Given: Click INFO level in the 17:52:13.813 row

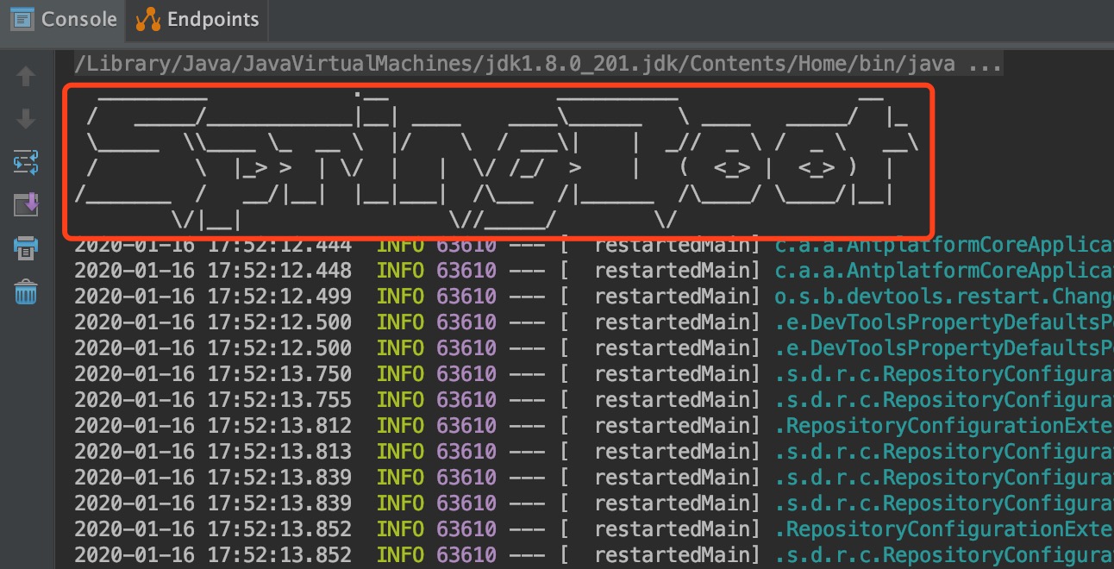Looking at the screenshot, I should coord(400,452).
